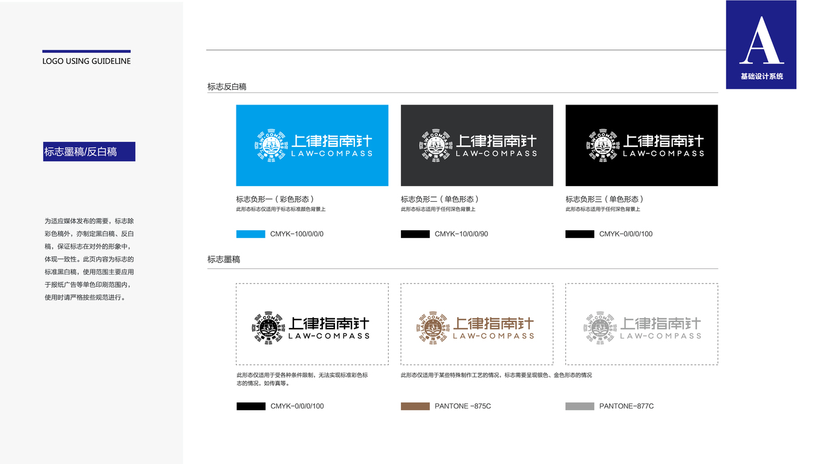Click the 标志负形一（彩色形态）caption
Viewport: 826px width, 464px height.
(276, 199)
